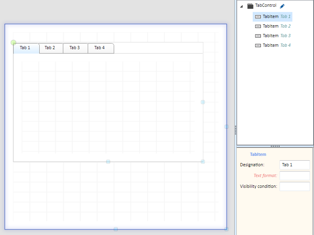314x235 pixels.
Task: Switch to Tab 3 in the designer
Action: [x=75, y=48]
